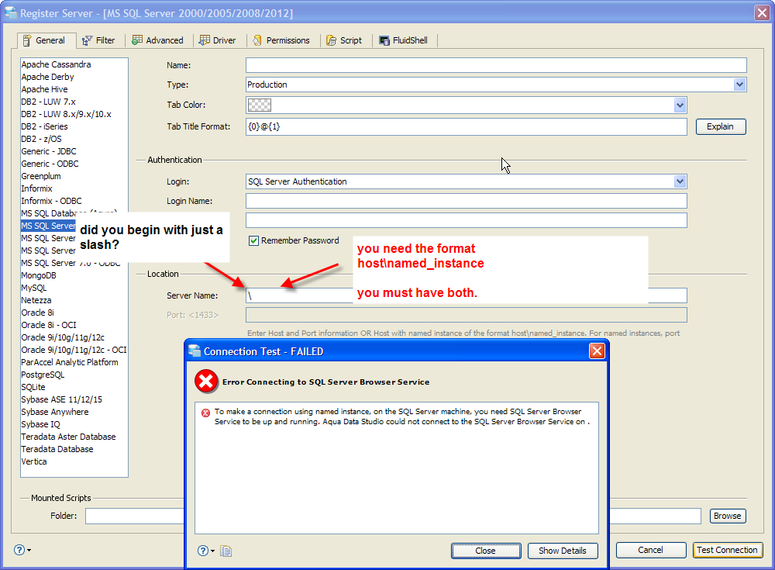Open the Tab Color dropdown arrow
Screen dimensions: 775x570
click(680, 105)
